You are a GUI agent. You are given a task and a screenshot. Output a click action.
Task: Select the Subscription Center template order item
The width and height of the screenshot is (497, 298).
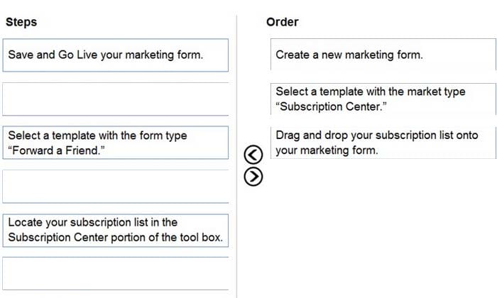click(383, 99)
